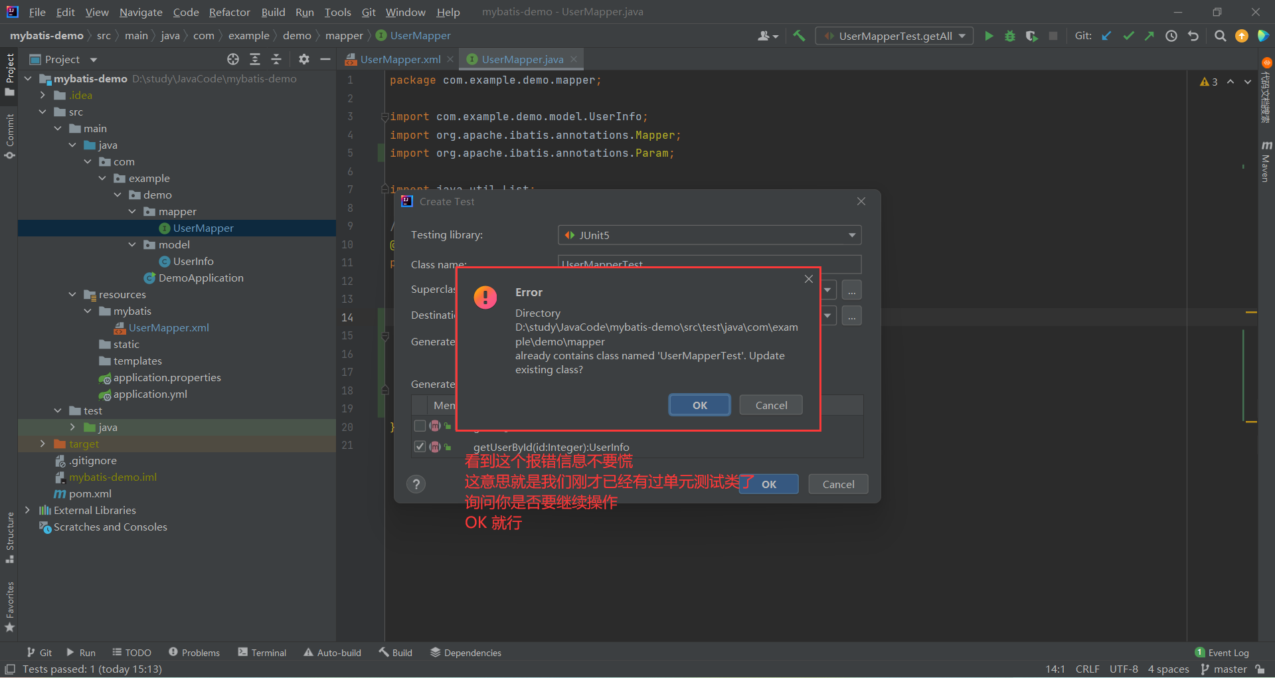Confirm OK in the Error dialog
This screenshot has height=678, width=1275.
(x=700, y=405)
